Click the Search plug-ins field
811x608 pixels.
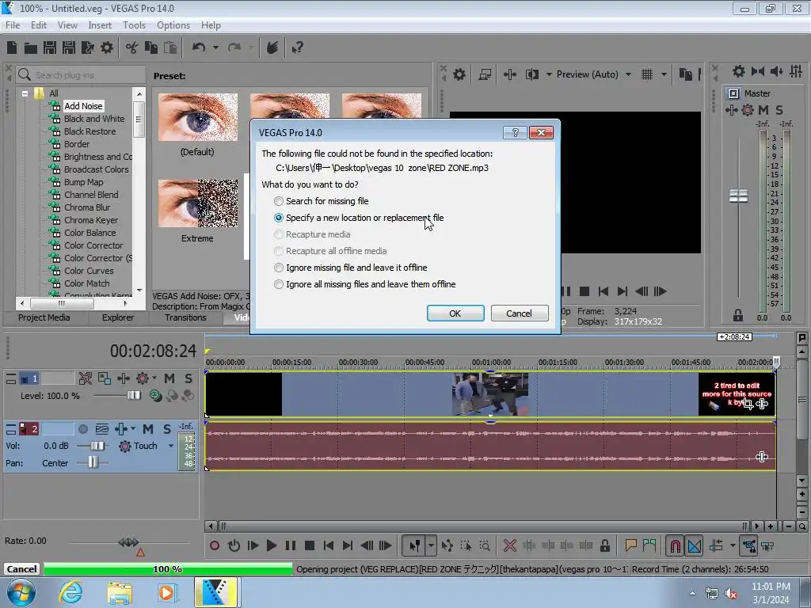coord(81,75)
